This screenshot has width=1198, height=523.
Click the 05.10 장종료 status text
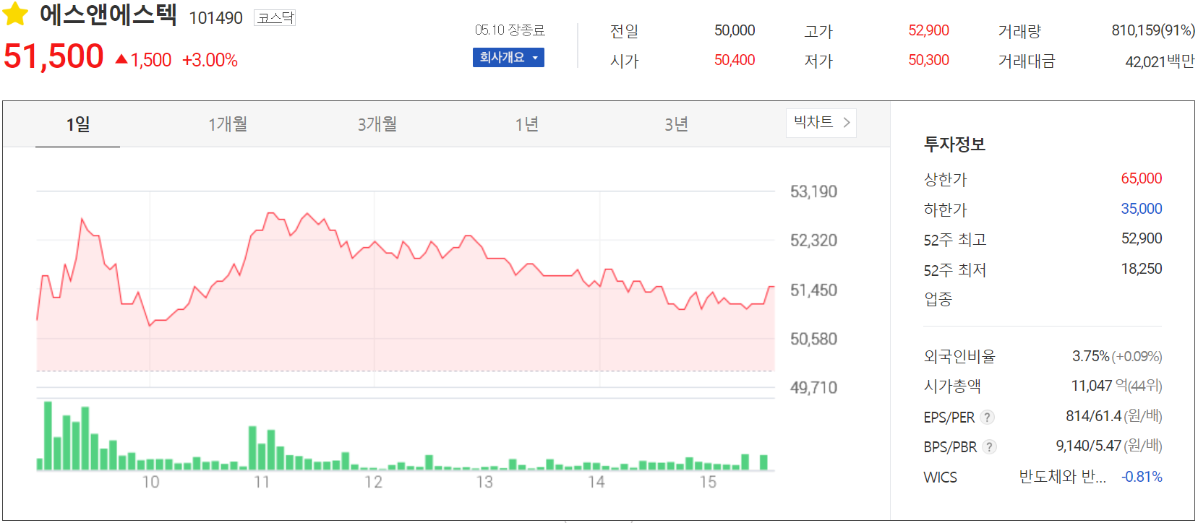coord(510,30)
